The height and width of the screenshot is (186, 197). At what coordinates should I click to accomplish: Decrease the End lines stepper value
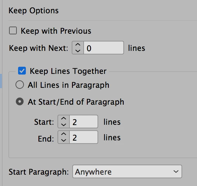(x=64, y=140)
